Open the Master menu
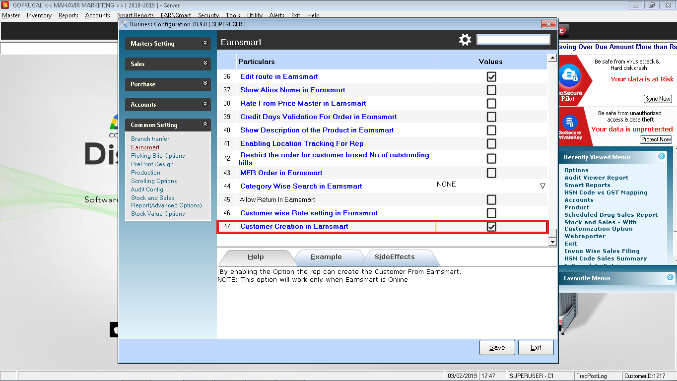Screen dimensions: 677x381 point(11,15)
